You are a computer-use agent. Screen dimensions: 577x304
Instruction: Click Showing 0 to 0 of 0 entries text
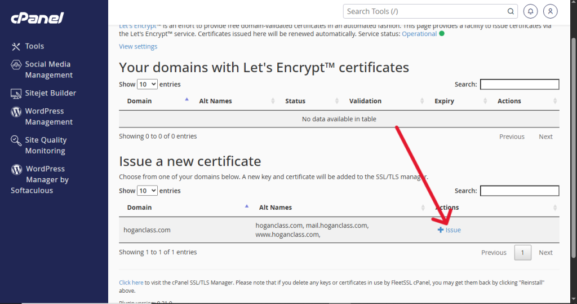(x=158, y=136)
